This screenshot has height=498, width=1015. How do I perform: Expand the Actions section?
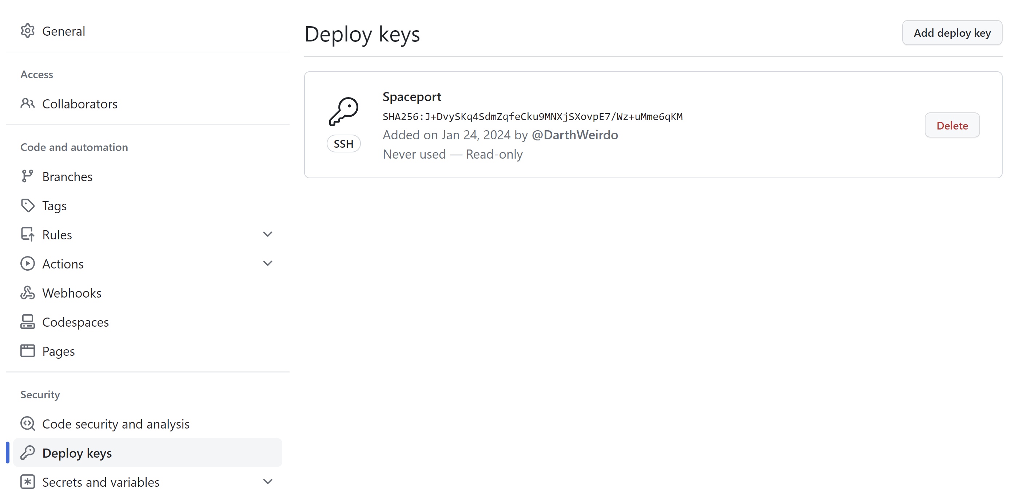pos(267,263)
